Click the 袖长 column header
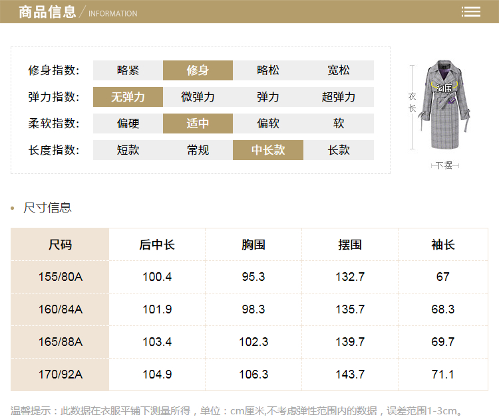 443,245
